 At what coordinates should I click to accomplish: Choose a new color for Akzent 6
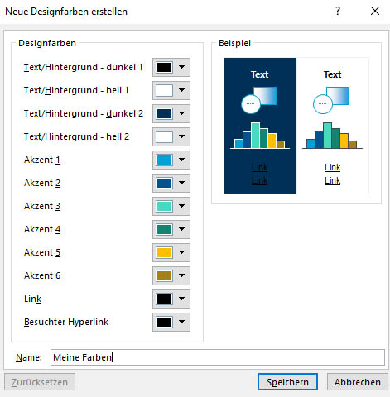(x=171, y=275)
